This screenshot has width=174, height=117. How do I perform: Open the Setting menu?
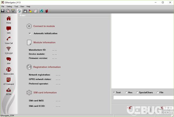[9, 7]
